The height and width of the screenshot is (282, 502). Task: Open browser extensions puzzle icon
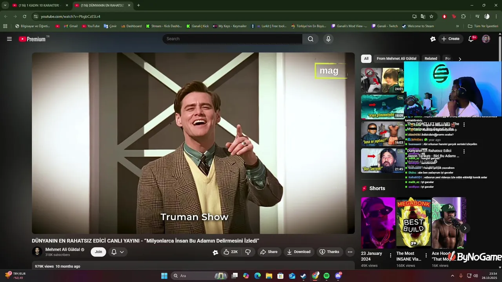(463, 16)
